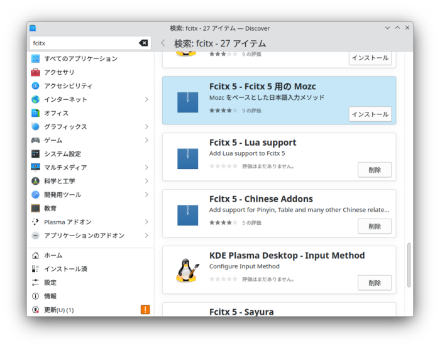This screenshot has height=348, width=440.
Task: Click the 設定 sliders icon
Action: 35,283
